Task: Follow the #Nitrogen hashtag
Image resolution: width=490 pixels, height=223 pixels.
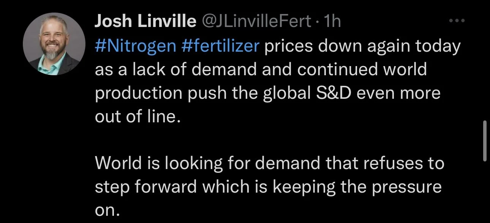Action: point(135,47)
